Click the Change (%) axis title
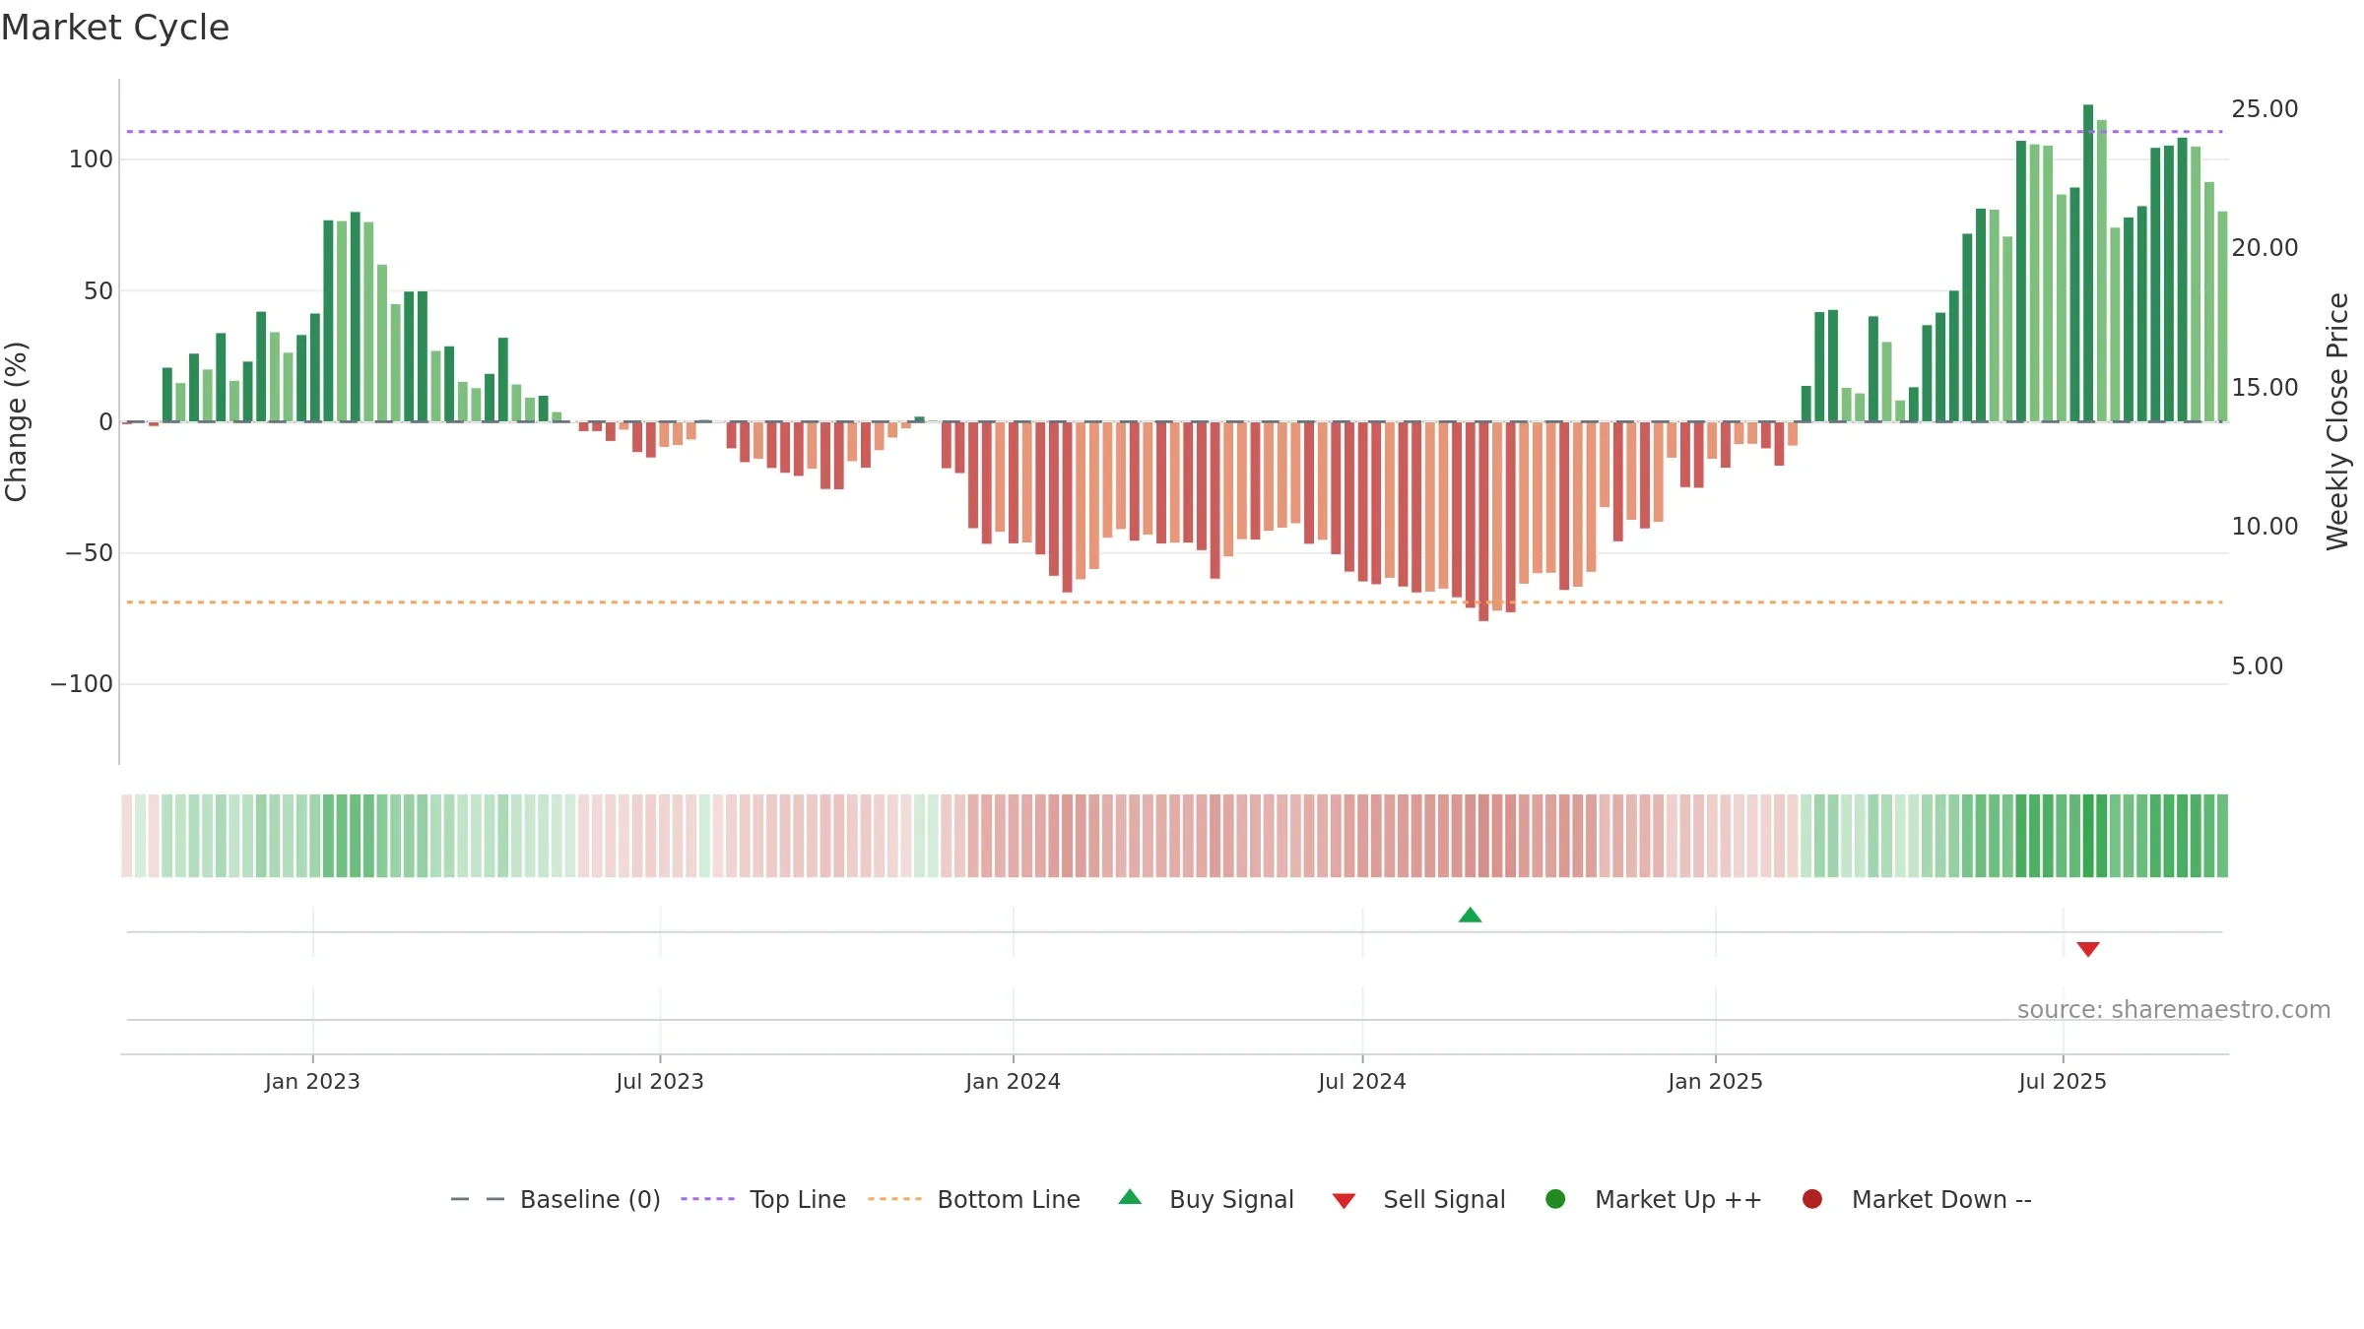The width and height of the screenshot is (2364, 1329). coord(16,421)
